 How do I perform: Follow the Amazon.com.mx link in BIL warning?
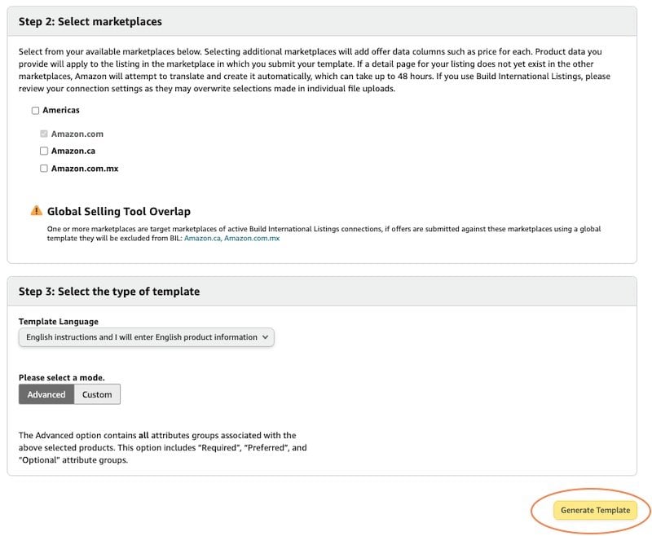click(252, 238)
